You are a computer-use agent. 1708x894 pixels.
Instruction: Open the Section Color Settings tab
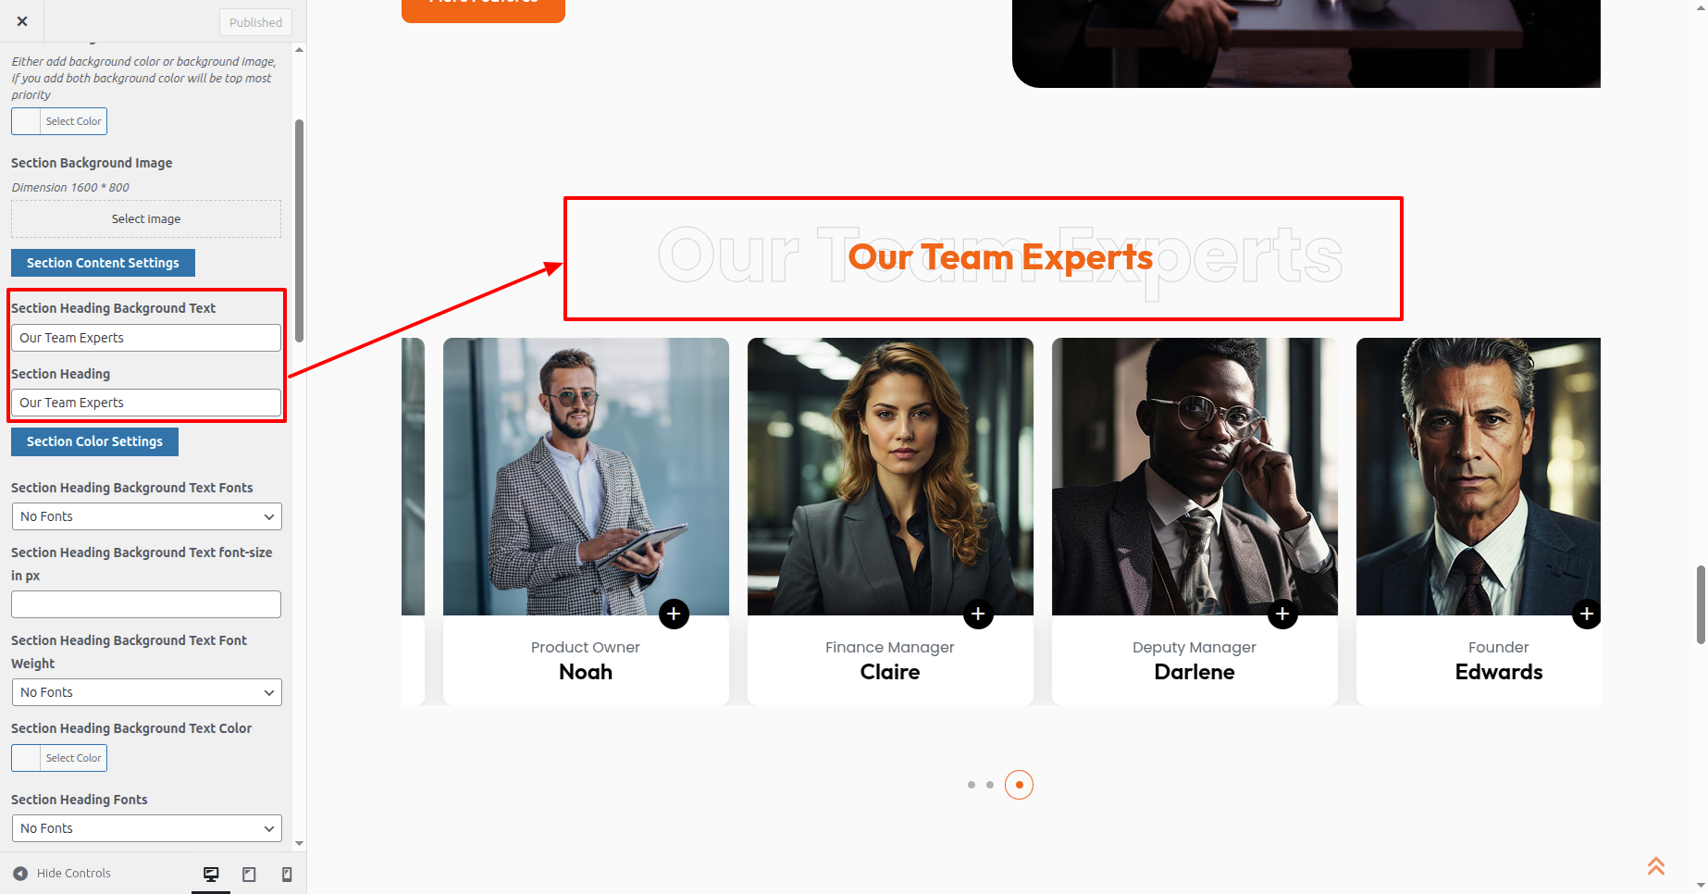click(x=94, y=441)
